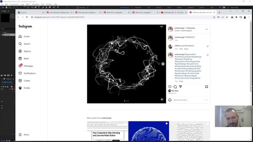The image size is (253, 142).
Task: Open Messages with the red notification badge
Action: (26, 66)
